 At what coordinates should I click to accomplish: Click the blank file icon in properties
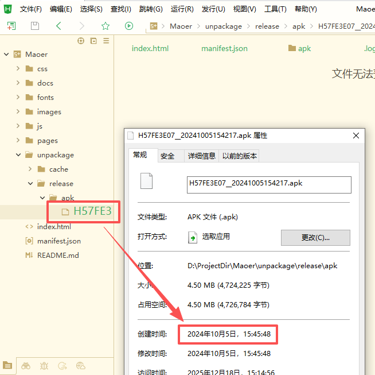point(146,181)
